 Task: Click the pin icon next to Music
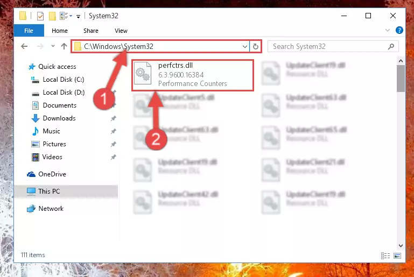(113, 131)
